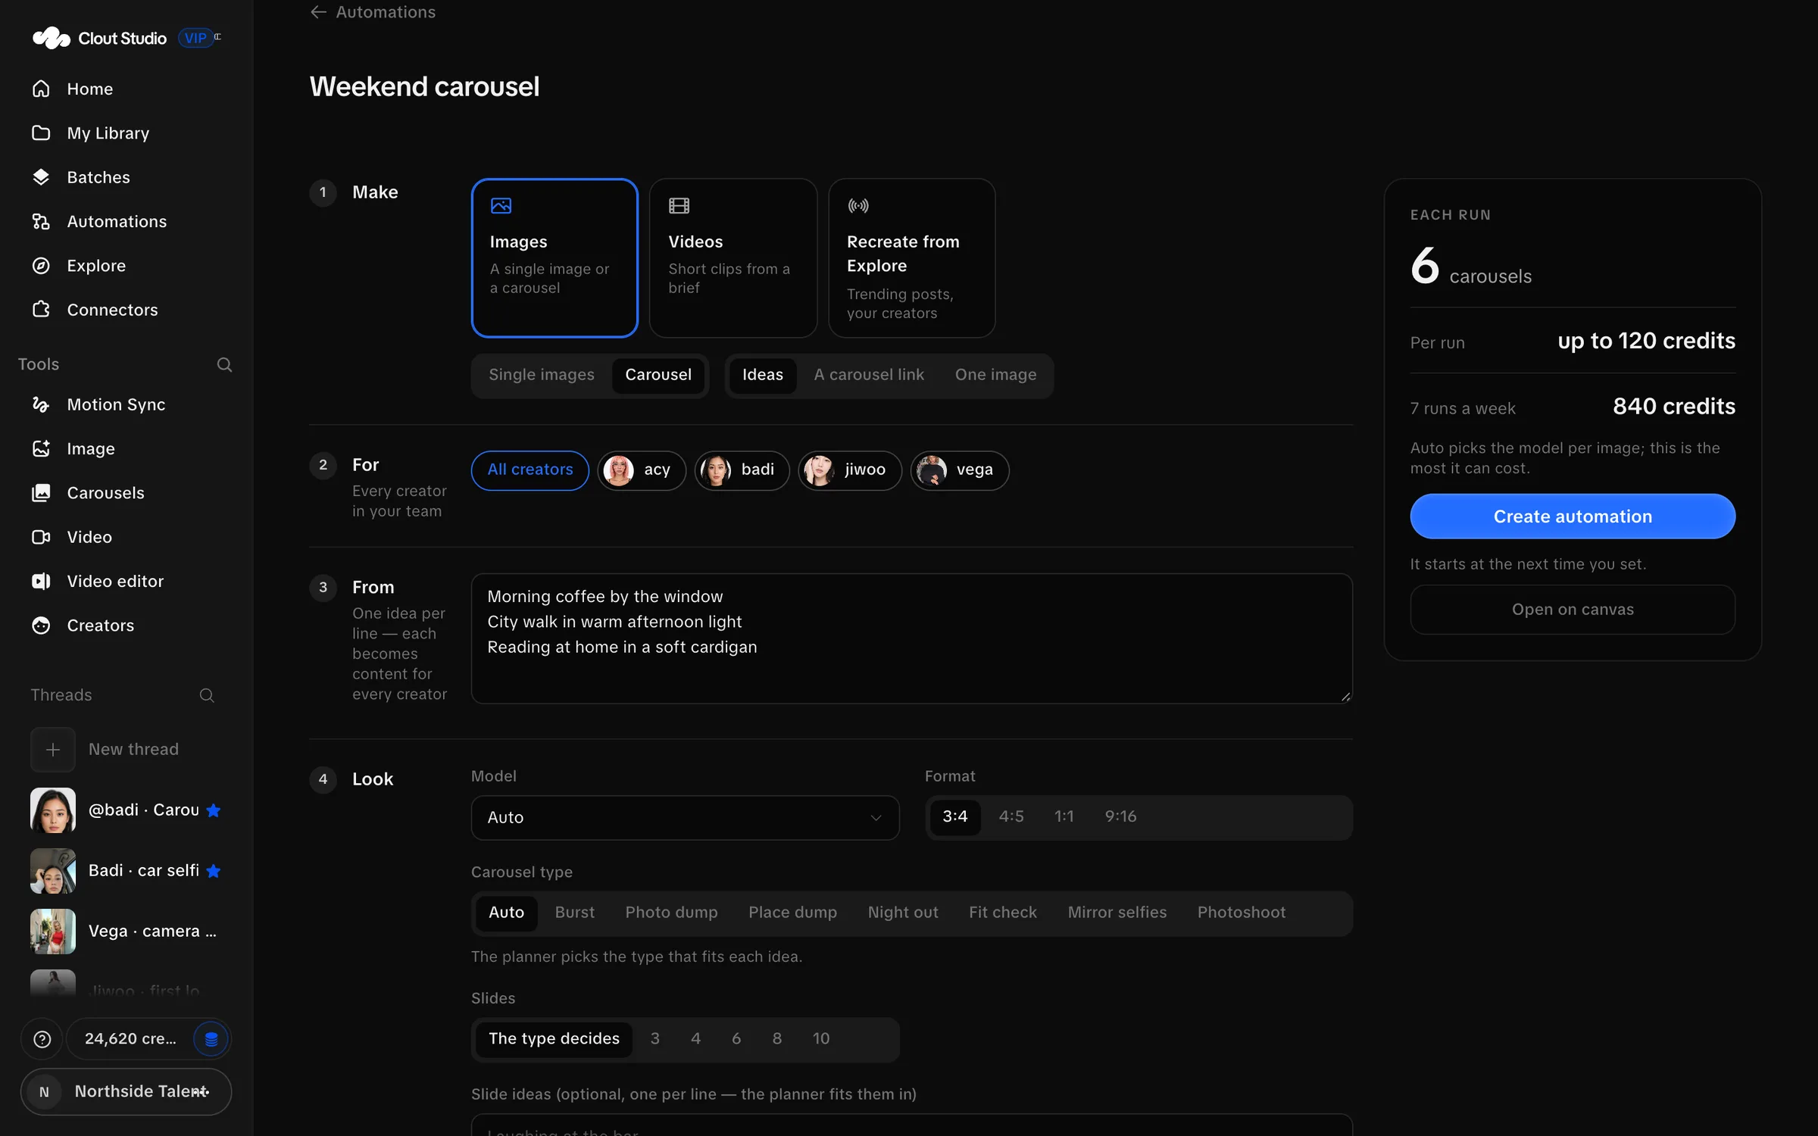Click the Connectors sidebar icon
Viewport: 1818px width, 1136px height.
(41, 309)
